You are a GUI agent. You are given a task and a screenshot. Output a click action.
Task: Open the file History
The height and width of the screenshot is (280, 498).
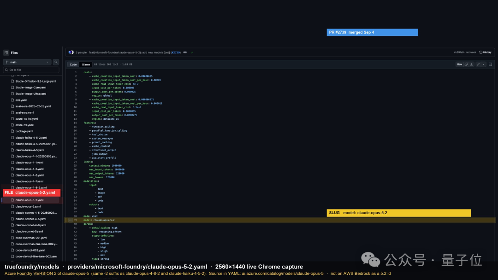point(485,52)
